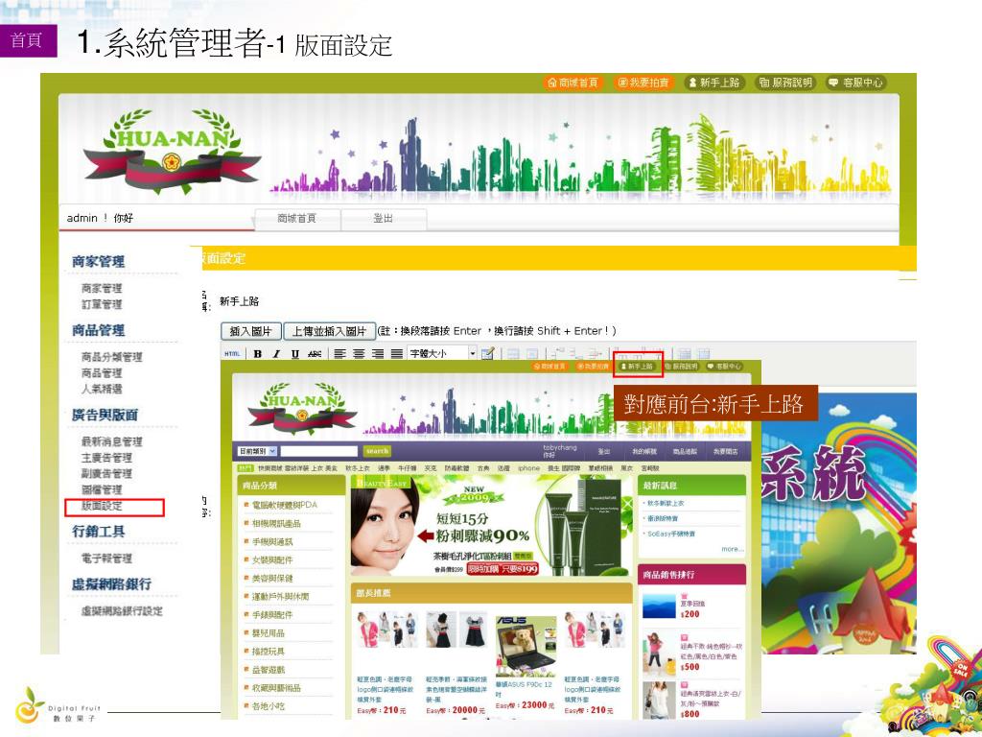Click 登出 in the inset storefront purple bar
982x737 pixels.
[x=604, y=451]
